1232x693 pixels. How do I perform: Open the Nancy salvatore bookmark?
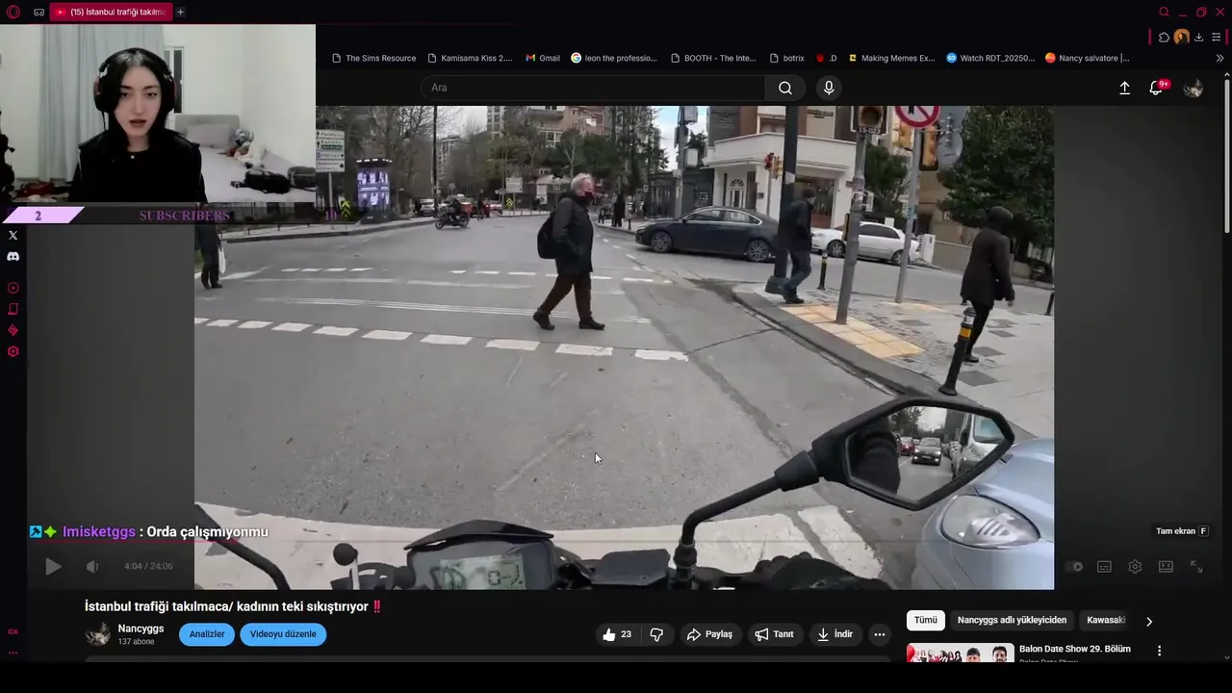(x=1088, y=58)
